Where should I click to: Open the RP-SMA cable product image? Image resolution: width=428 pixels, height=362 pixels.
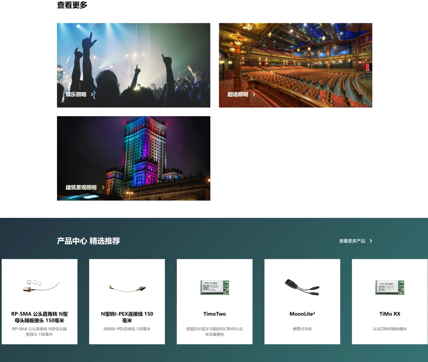tap(41, 286)
